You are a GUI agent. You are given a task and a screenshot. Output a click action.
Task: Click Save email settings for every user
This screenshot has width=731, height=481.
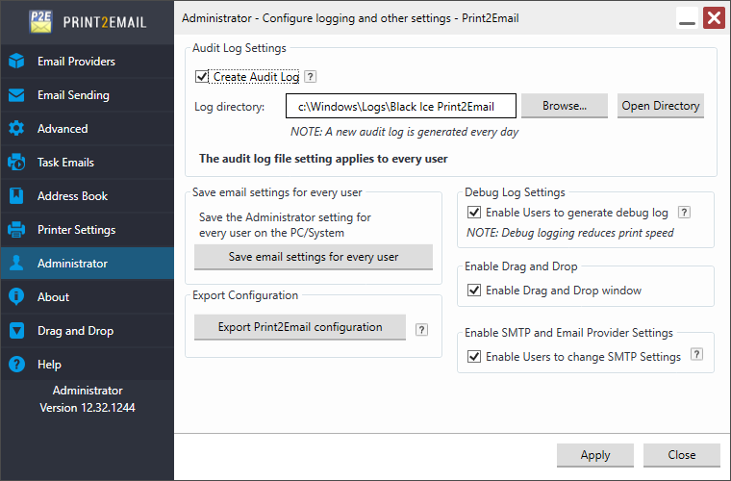click(x=314, y=257)
